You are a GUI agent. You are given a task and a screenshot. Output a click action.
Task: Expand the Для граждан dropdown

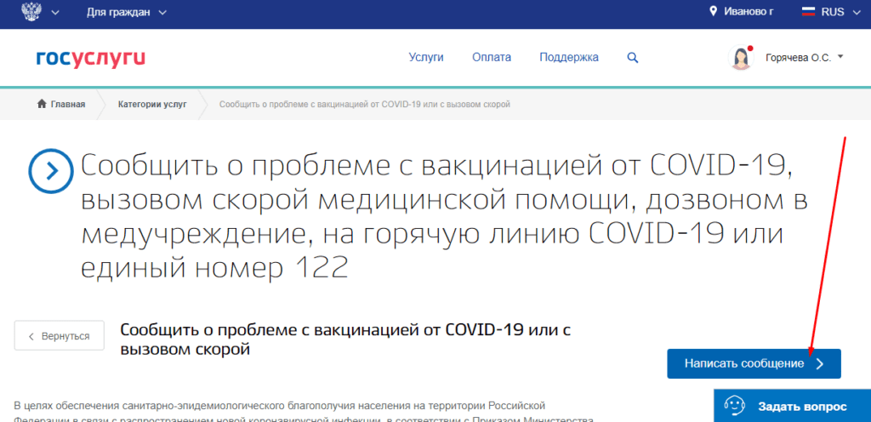click(127, 13)
